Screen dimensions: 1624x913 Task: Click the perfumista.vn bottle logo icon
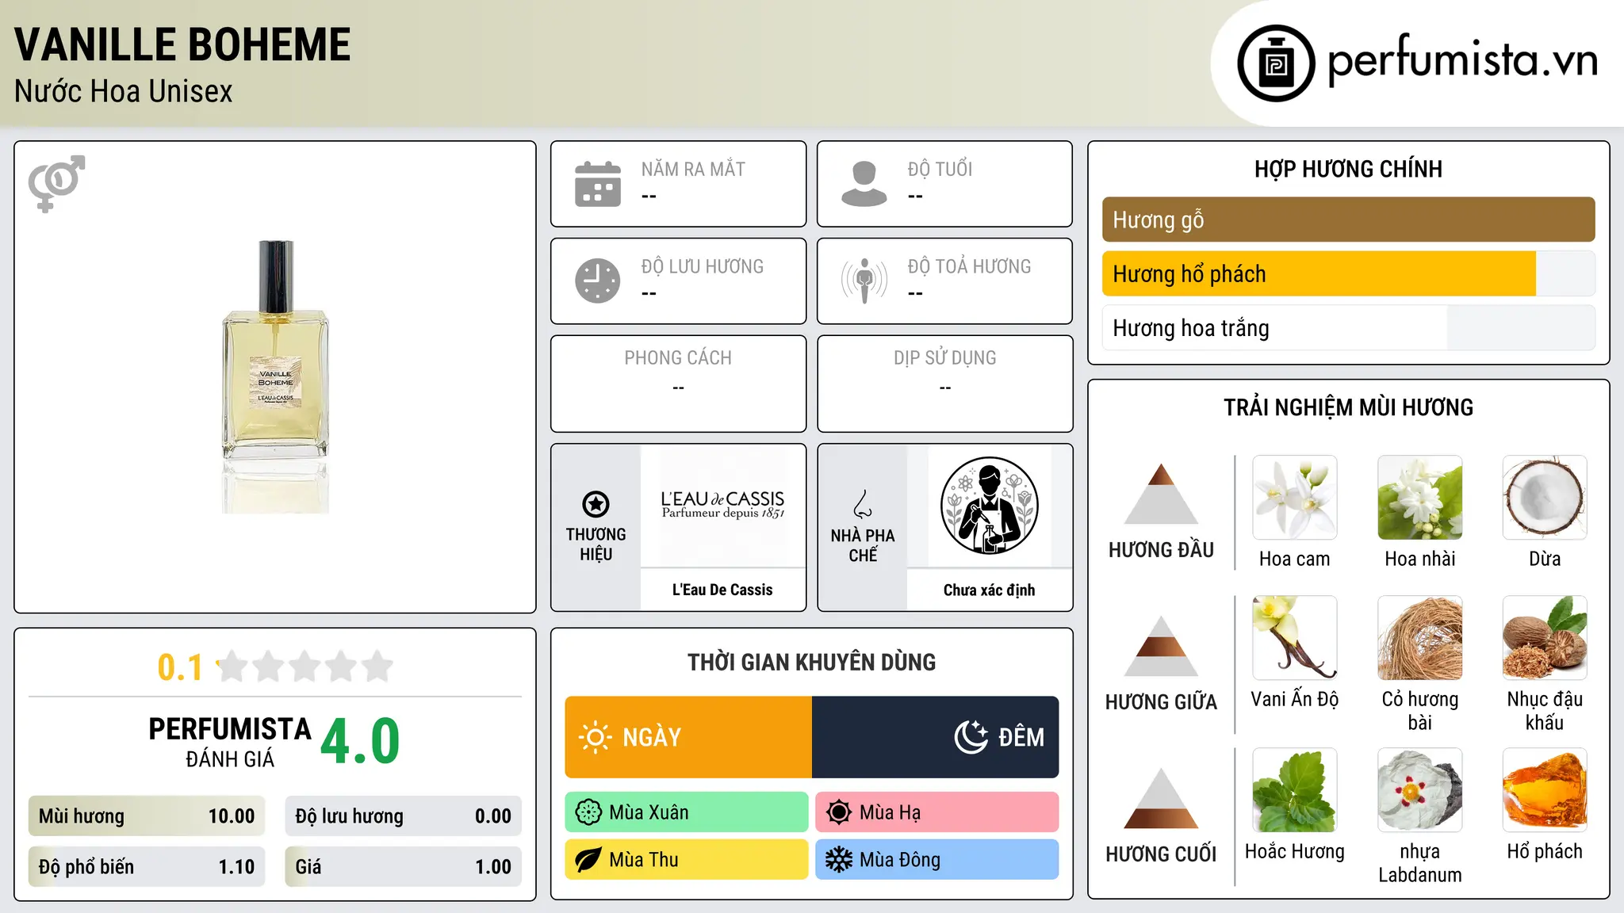1276,63
